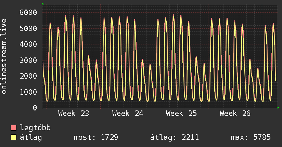The height and width of the screenshot is (147, 282).
Task: Click the Week 24 axis label
Action: click(128, 113)
